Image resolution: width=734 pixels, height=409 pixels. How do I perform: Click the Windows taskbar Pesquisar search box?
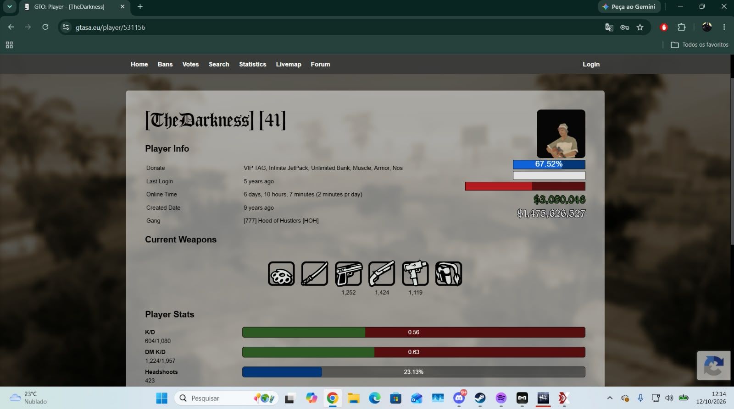tap(226, 398)
